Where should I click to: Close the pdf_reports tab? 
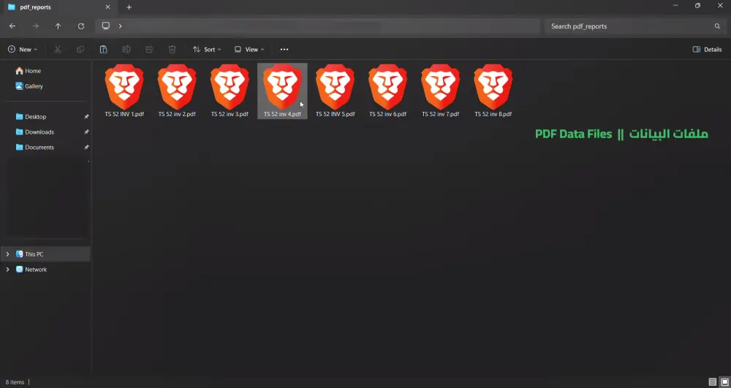(x=107, y=7)
